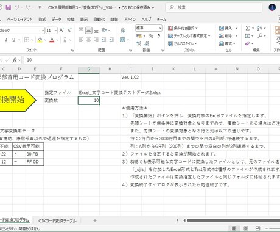Click the 削除 cells button
Image resolution: width=280 pixels, height=232 pixels.
(x=228, y=36)
